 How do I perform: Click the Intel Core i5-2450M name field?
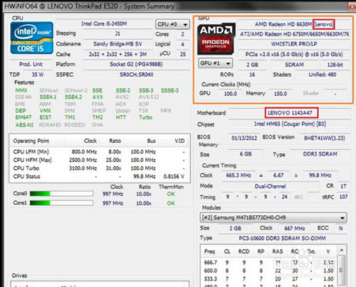(x=104, y=23)
